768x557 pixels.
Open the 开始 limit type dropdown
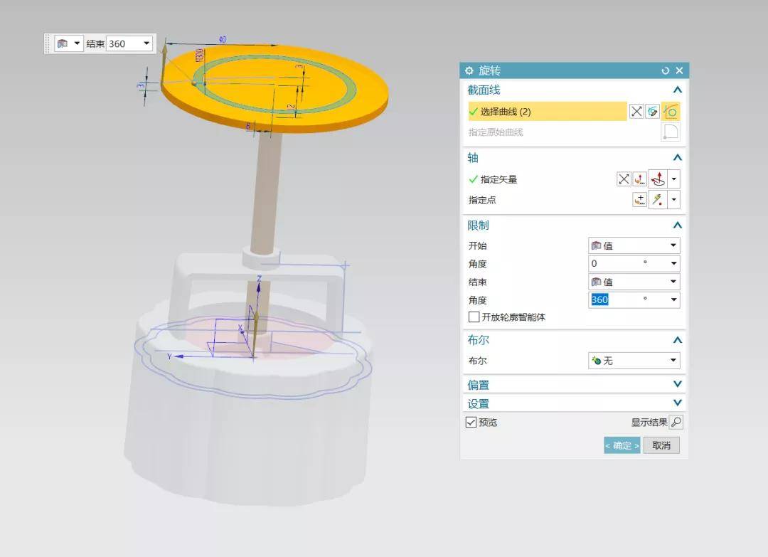(634, 245)
